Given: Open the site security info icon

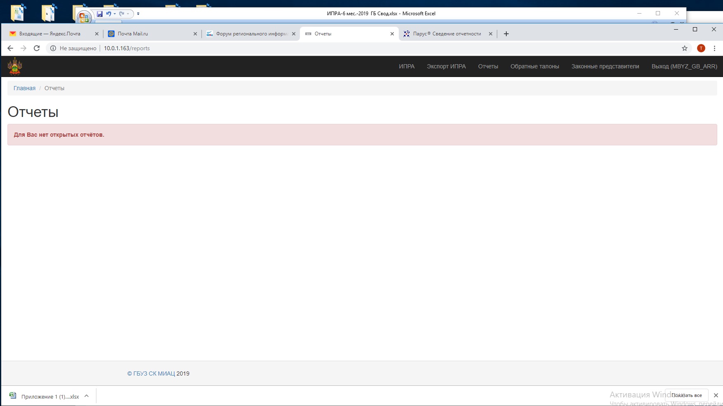Looking at the screenshot, I should point(53,48).
